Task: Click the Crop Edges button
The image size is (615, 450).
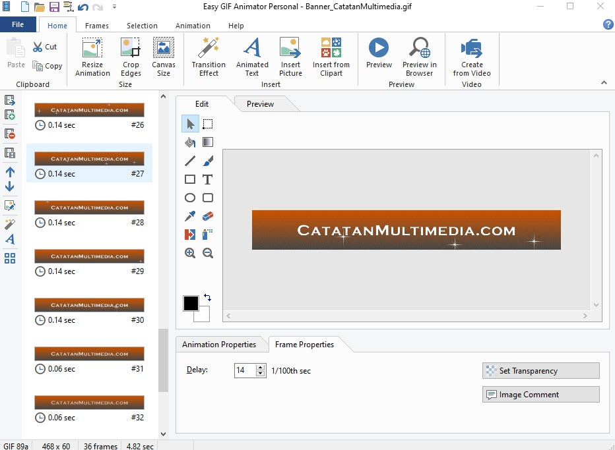Action: point(131,57)
